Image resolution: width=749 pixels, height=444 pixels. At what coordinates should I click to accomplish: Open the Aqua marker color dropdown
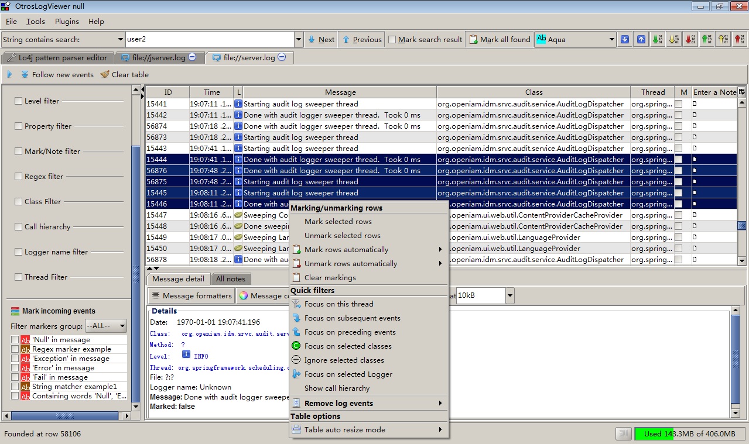coord(612,40)
